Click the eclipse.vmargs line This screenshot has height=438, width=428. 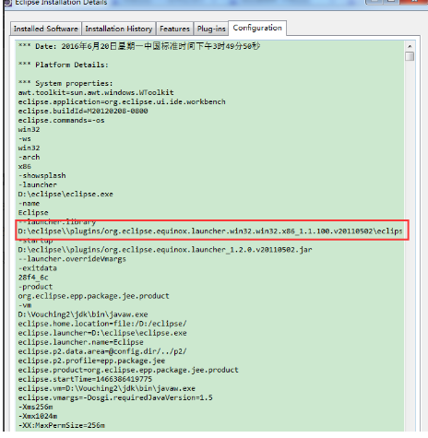115,397
